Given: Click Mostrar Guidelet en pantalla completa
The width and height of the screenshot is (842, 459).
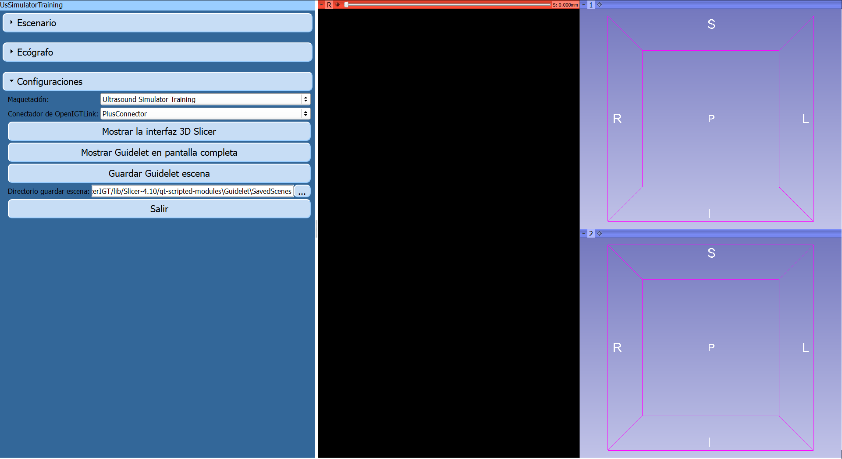Looking at the screenshot, I should (159, 152).
